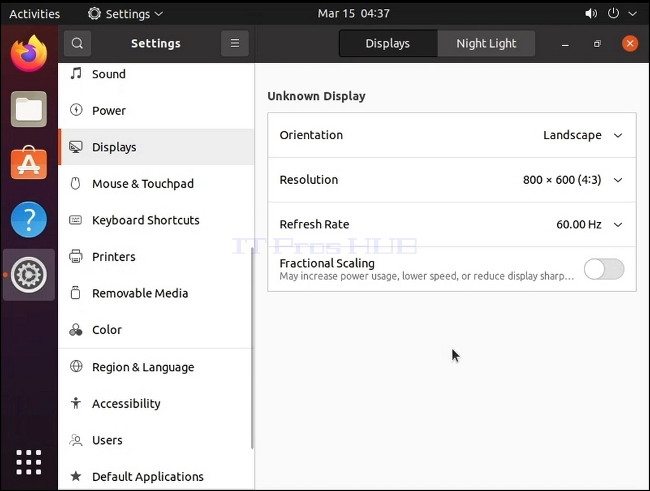Expand the system menu arrow in top bar
The width and height of the screenshot is (650, 491).
pos(633,14)
